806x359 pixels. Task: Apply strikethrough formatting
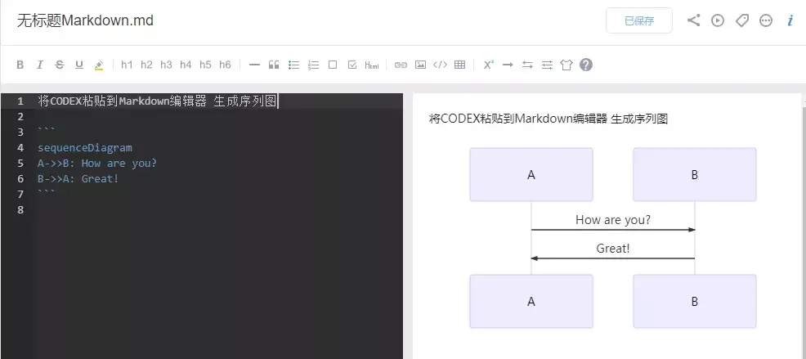[x=60, y=65]
